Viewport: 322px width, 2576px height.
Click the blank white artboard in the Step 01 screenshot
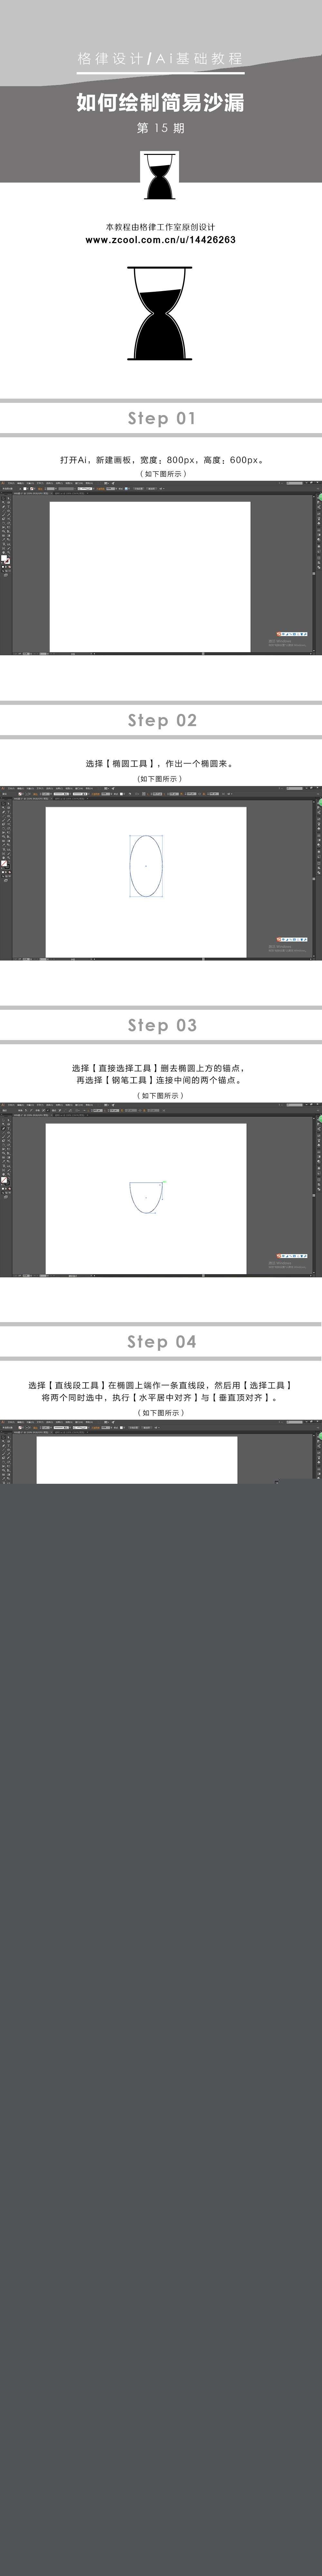click(150, 577)
